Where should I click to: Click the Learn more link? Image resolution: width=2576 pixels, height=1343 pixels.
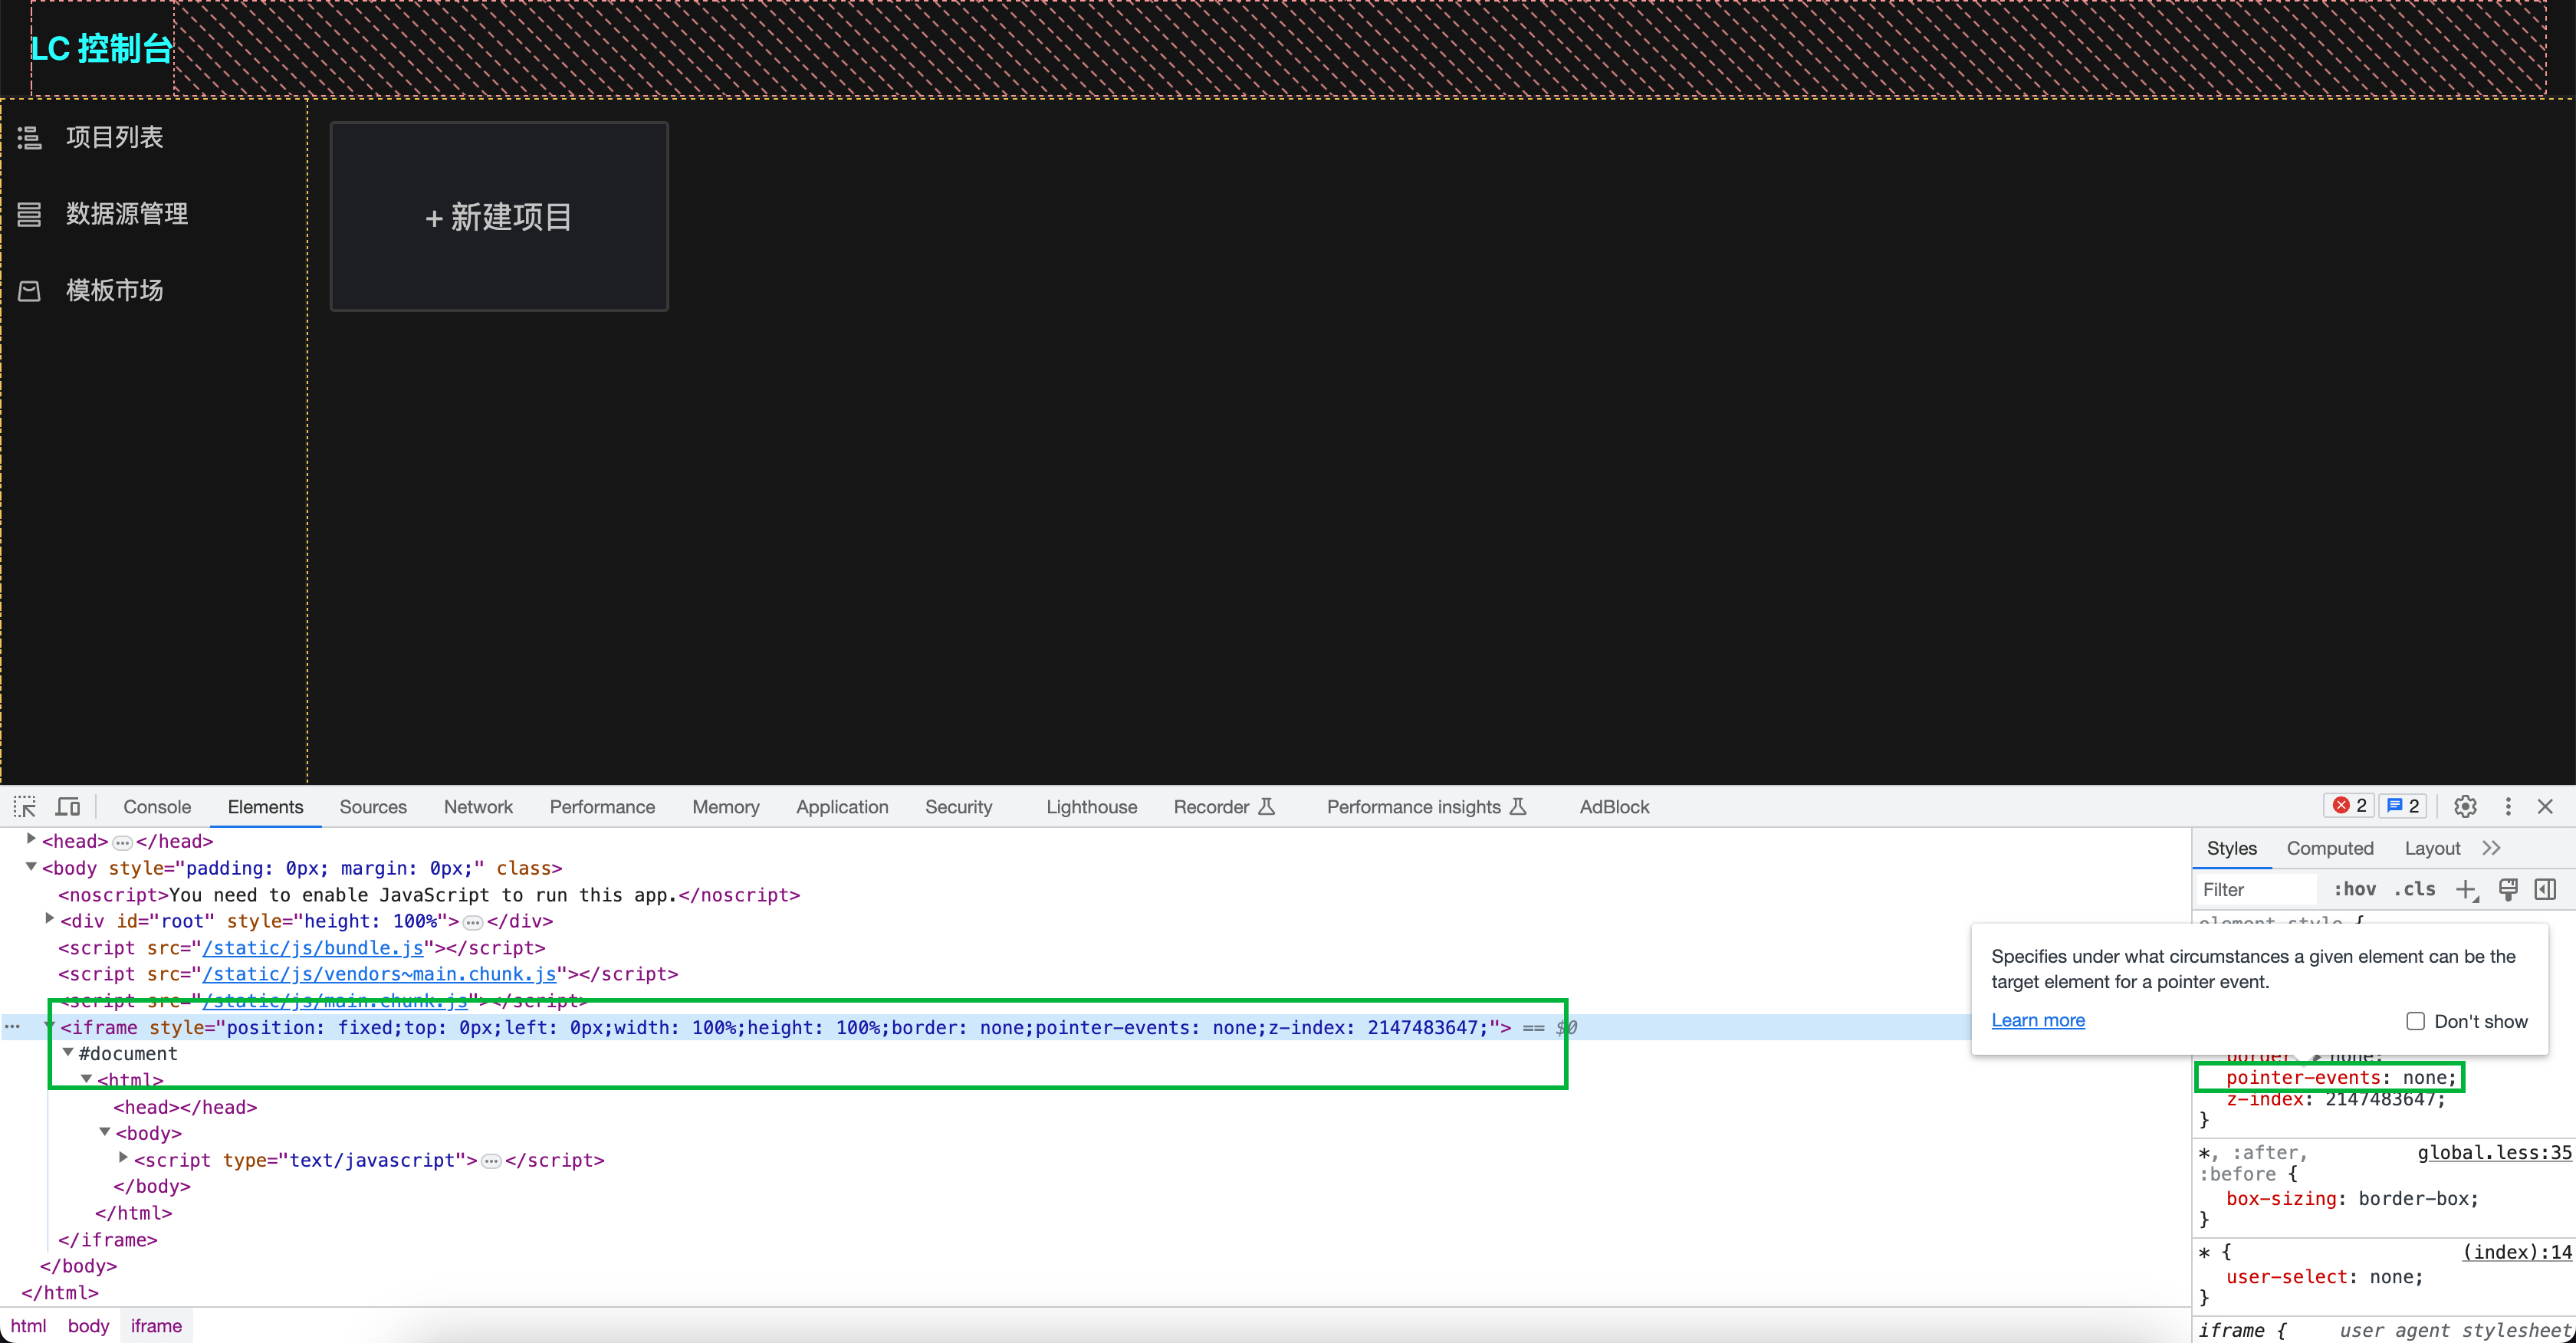[2038, 1020]
